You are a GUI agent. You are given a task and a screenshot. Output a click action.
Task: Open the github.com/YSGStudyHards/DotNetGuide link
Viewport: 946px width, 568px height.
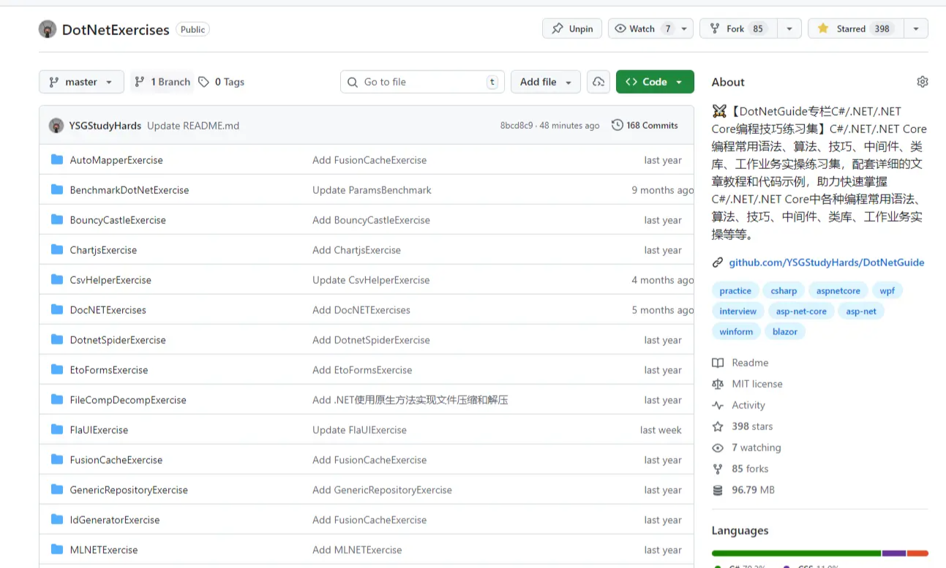pos(826,262)
